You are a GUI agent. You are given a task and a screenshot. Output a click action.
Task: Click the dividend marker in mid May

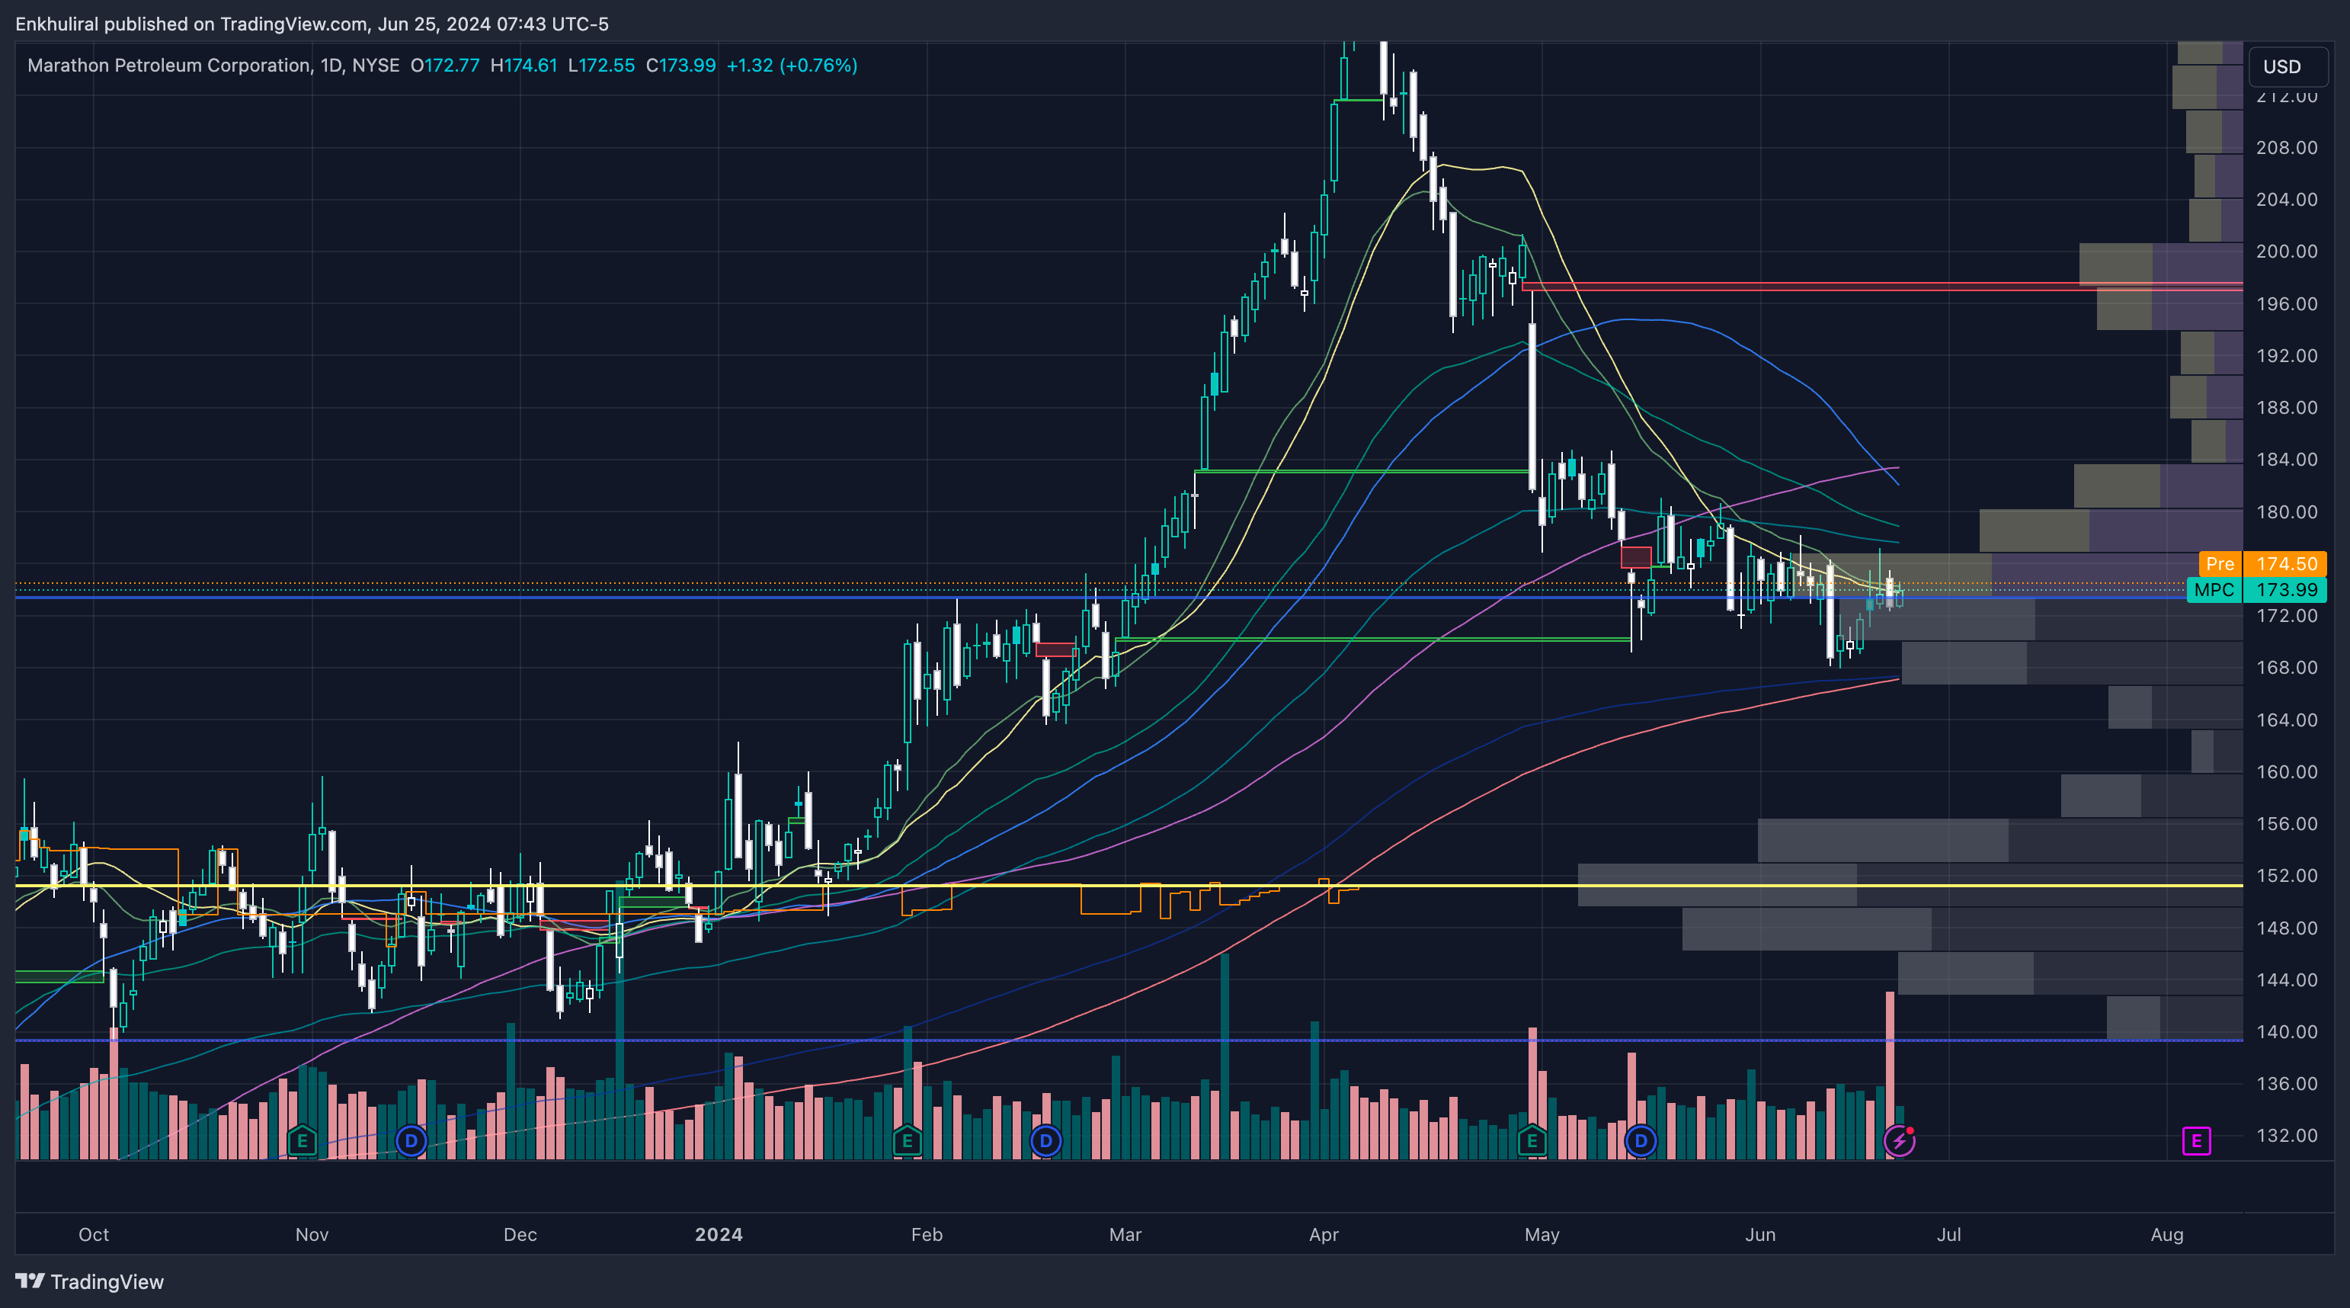(x=1641, y=1140)
